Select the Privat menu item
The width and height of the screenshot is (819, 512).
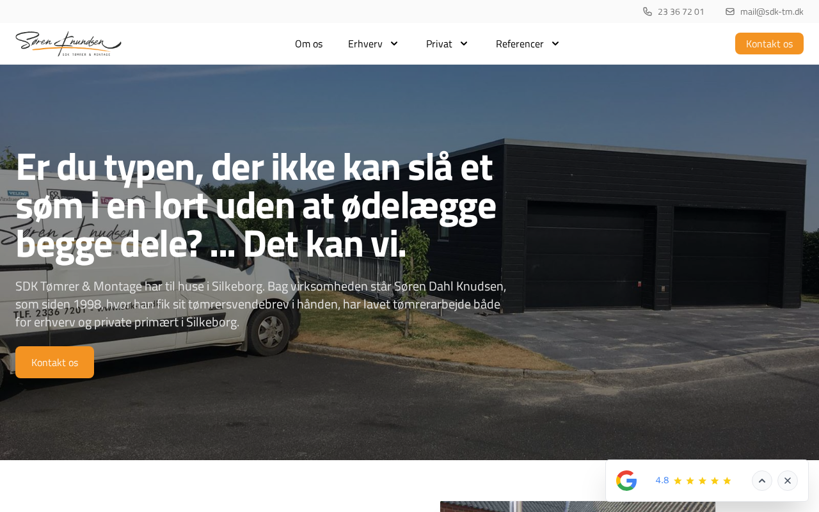439,44
